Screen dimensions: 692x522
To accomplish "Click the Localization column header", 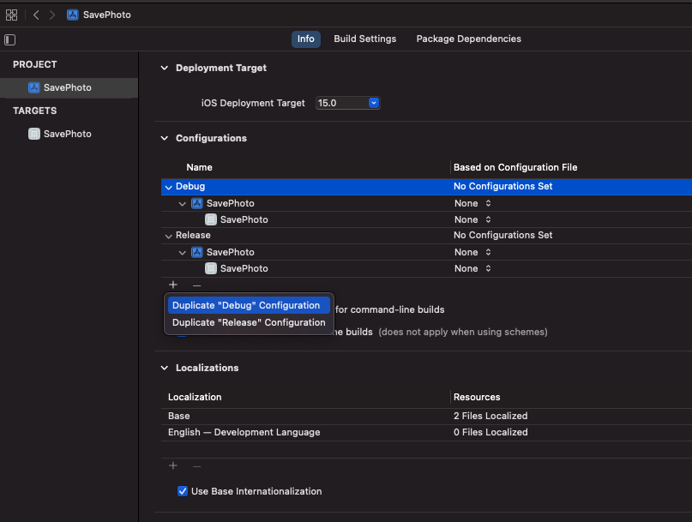I will coord(195,397).
